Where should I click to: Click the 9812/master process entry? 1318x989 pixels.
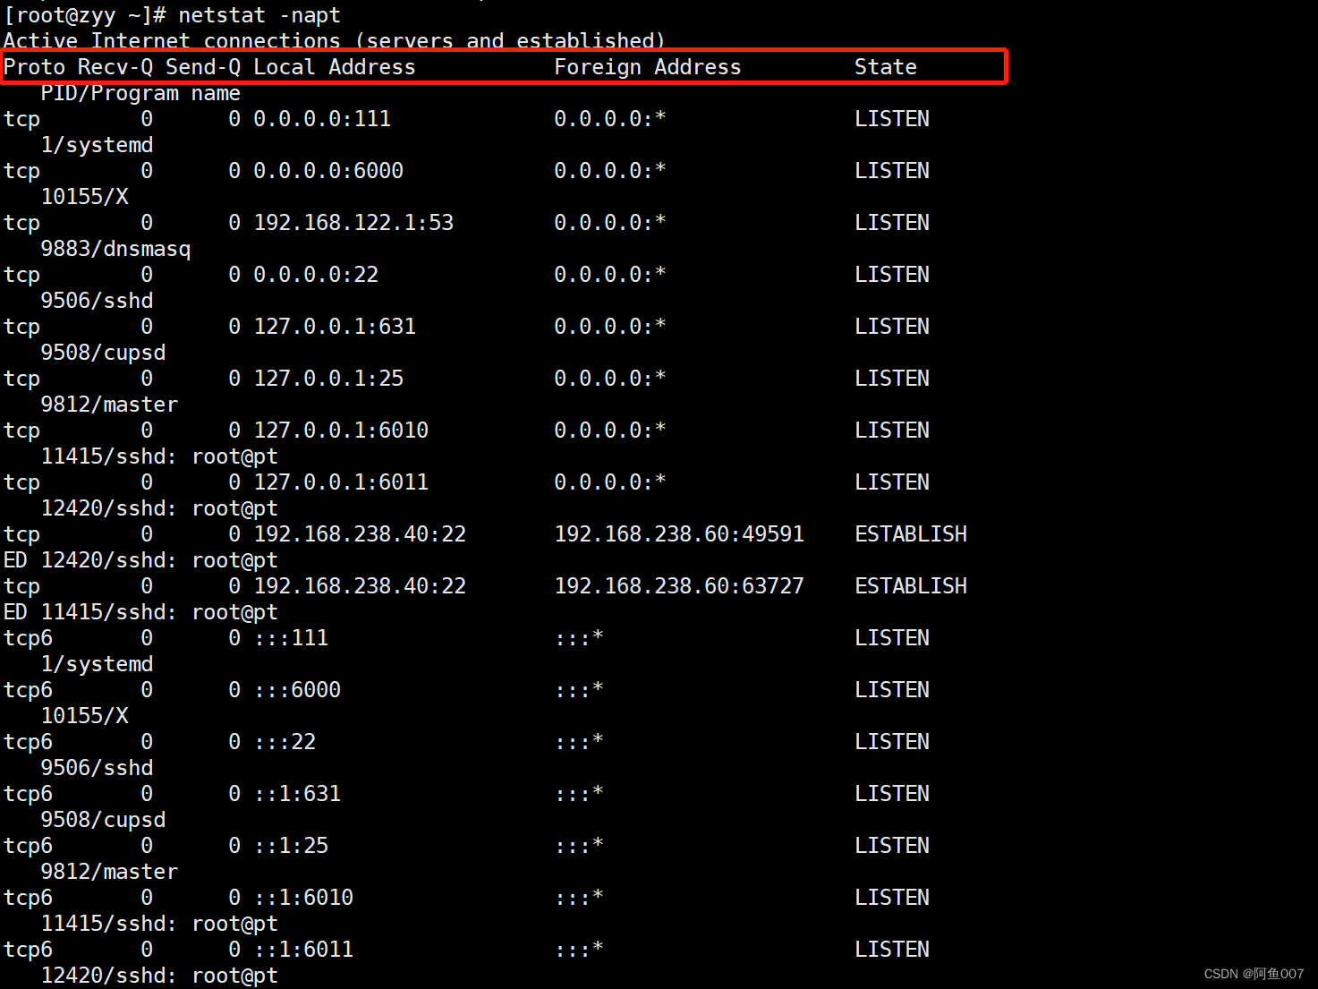pyautogui.click(x=108, y=404)
